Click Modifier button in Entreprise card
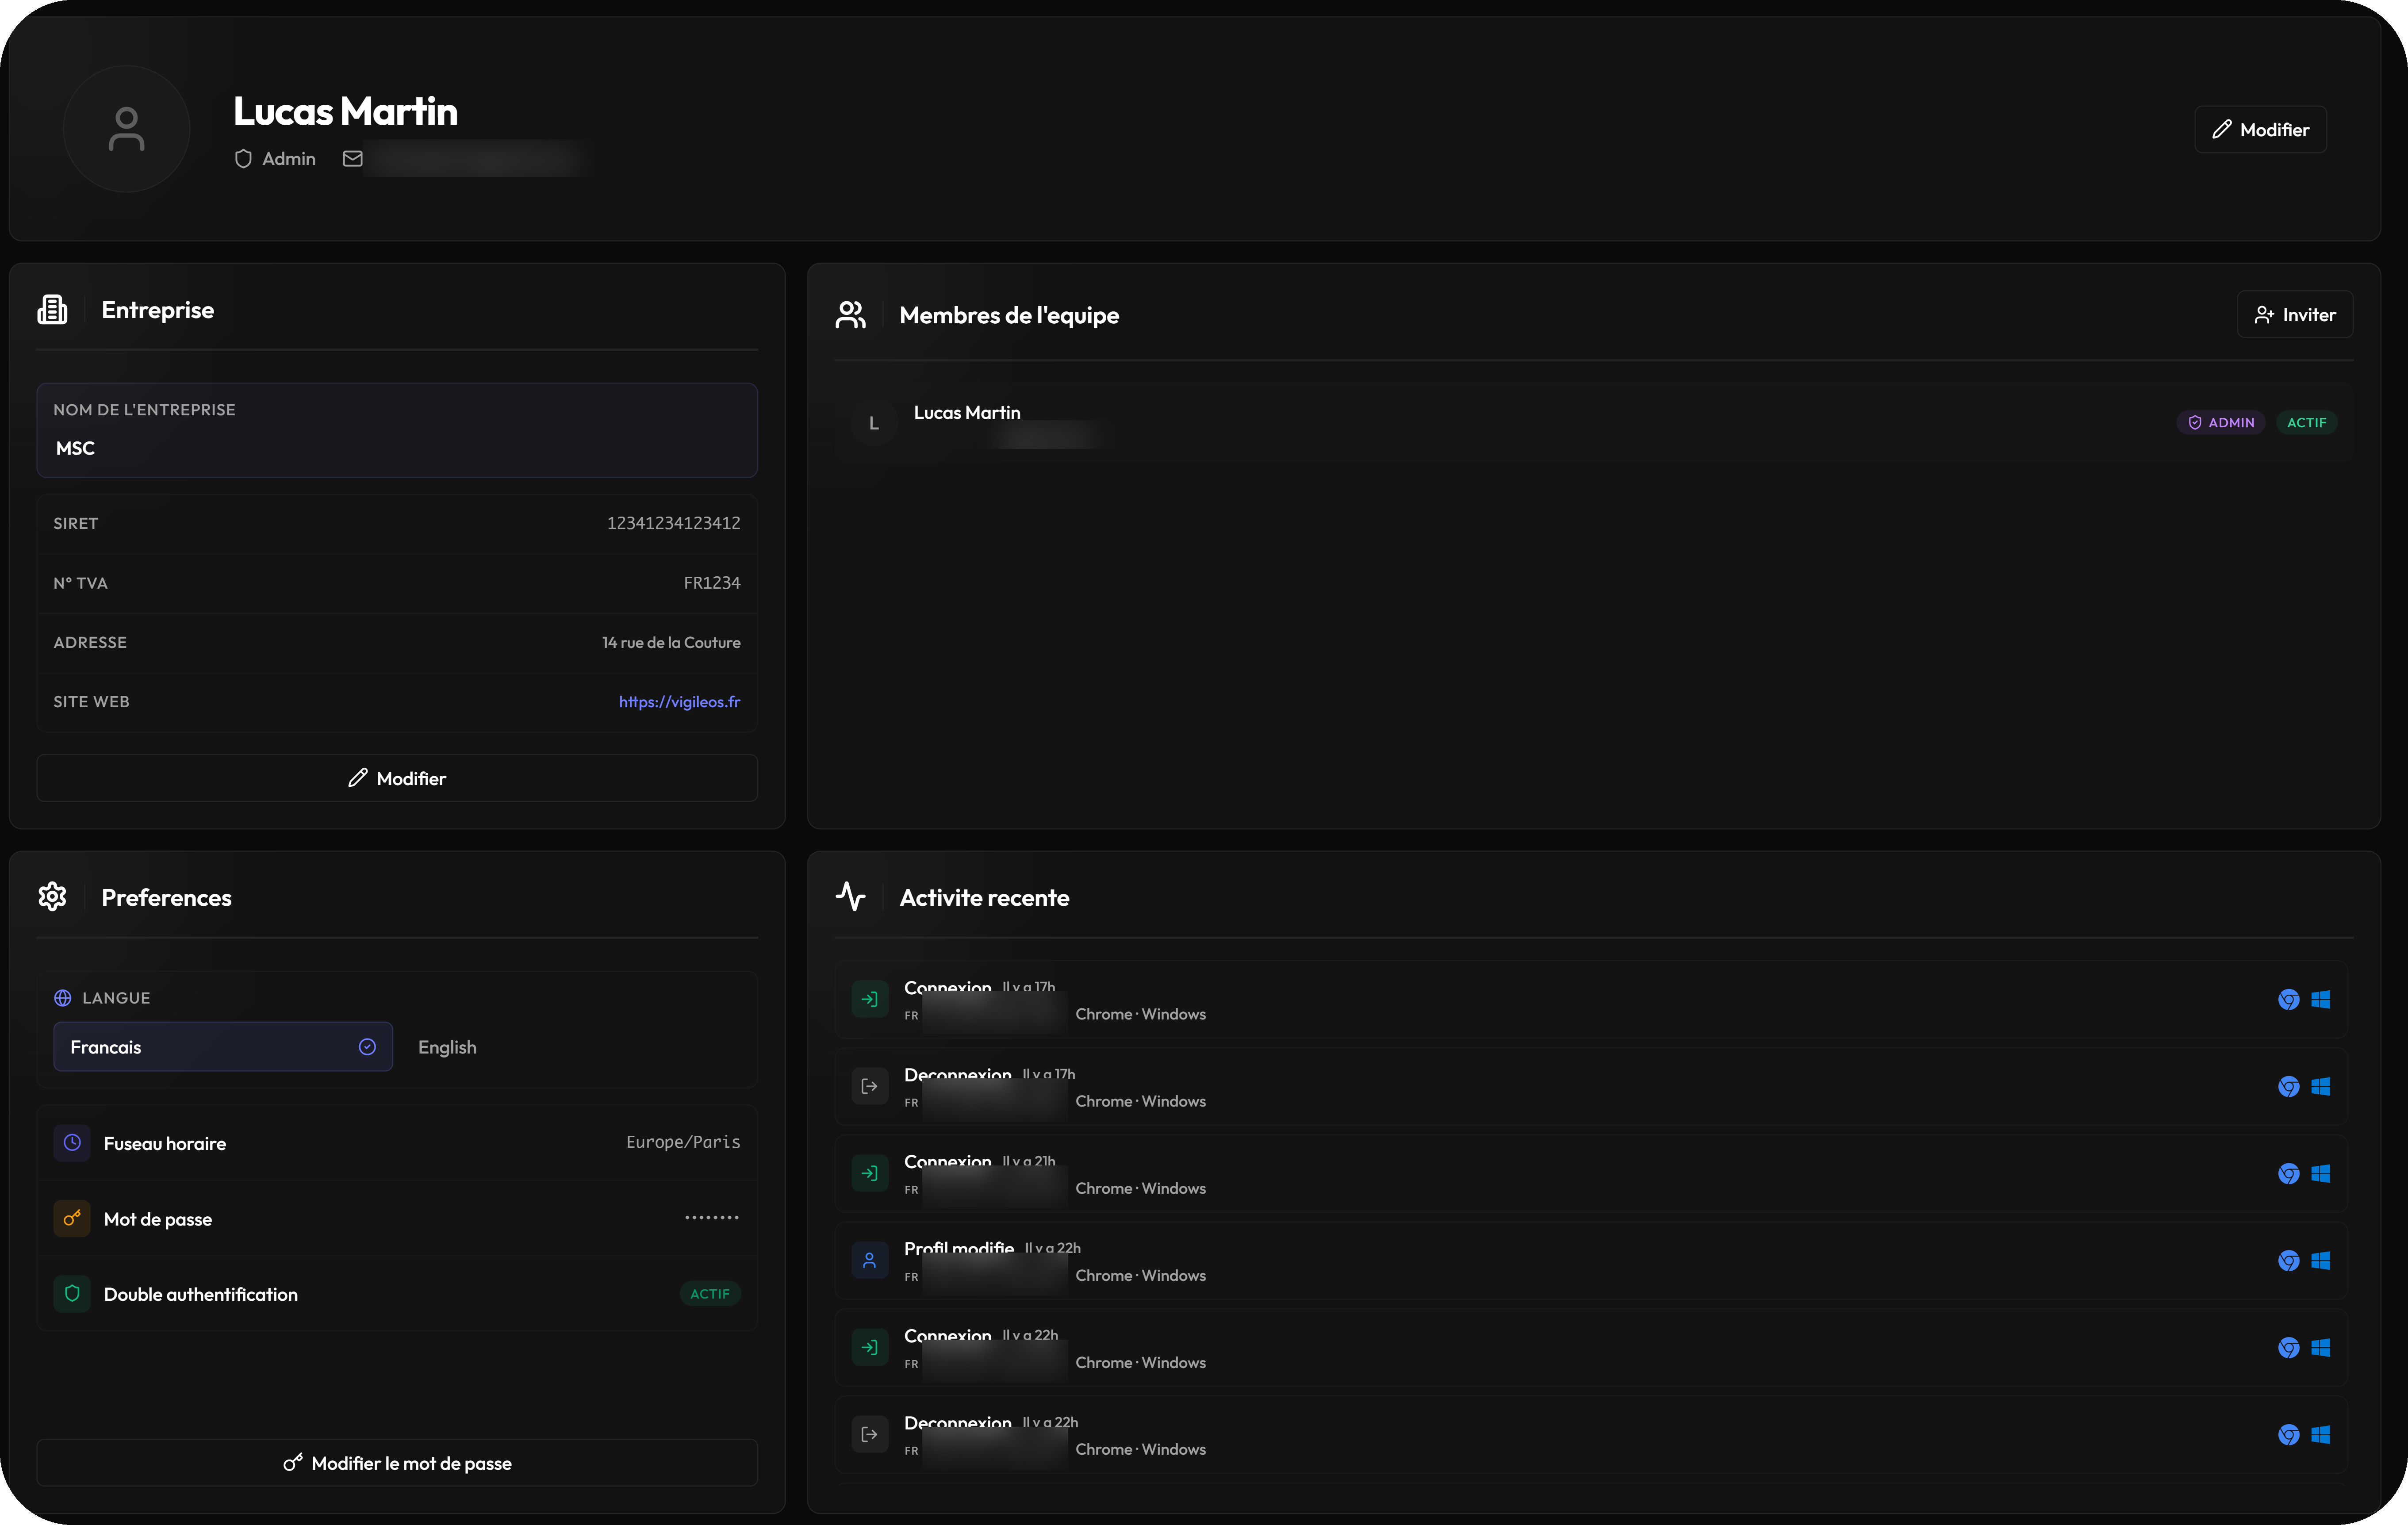The image size is (2408, 1525). [x=397, y=778]
